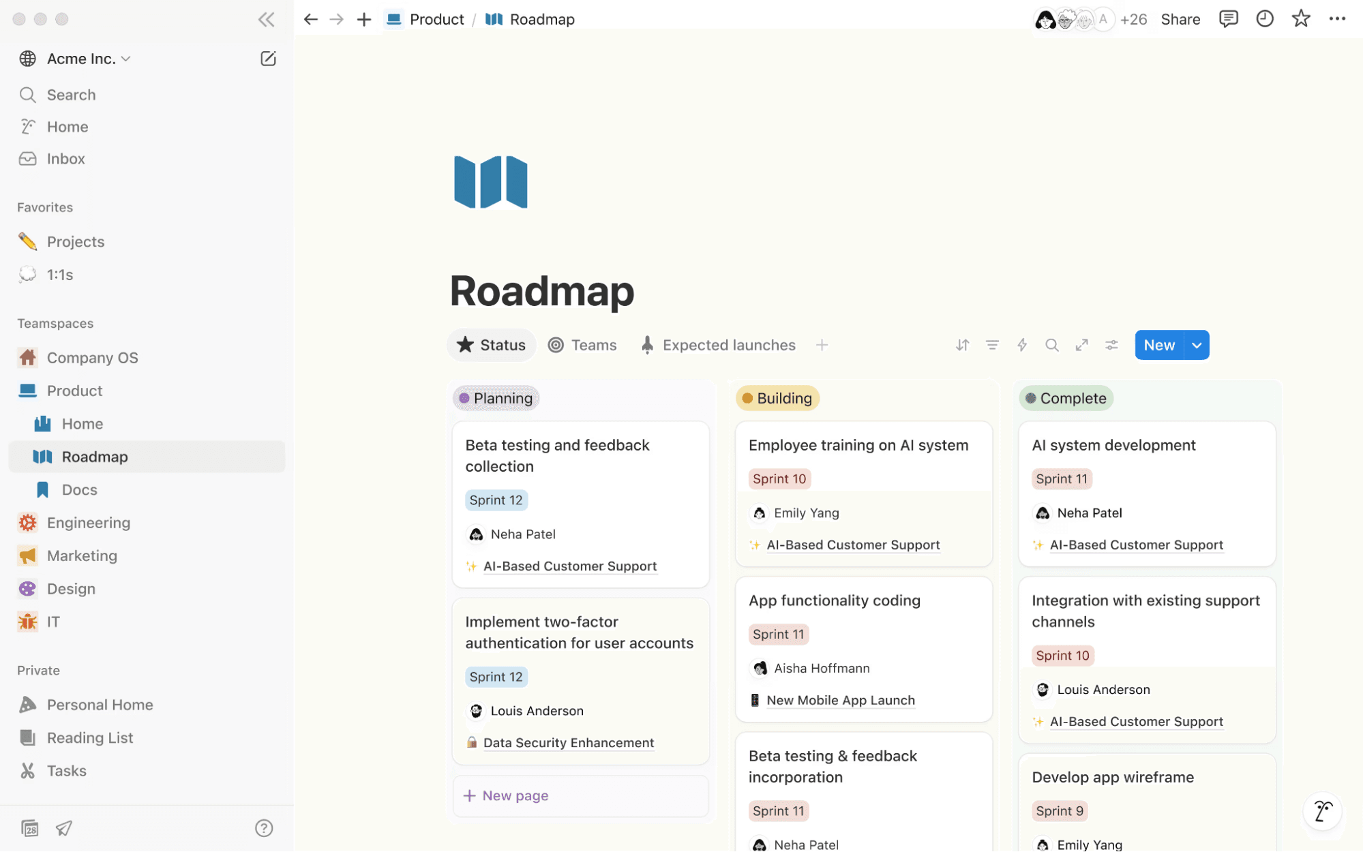This screenshot has height=852, width=1363.
Task: Toggle favorite status with the star icon
Action: pyautogui.click(x=1301, y=18)
